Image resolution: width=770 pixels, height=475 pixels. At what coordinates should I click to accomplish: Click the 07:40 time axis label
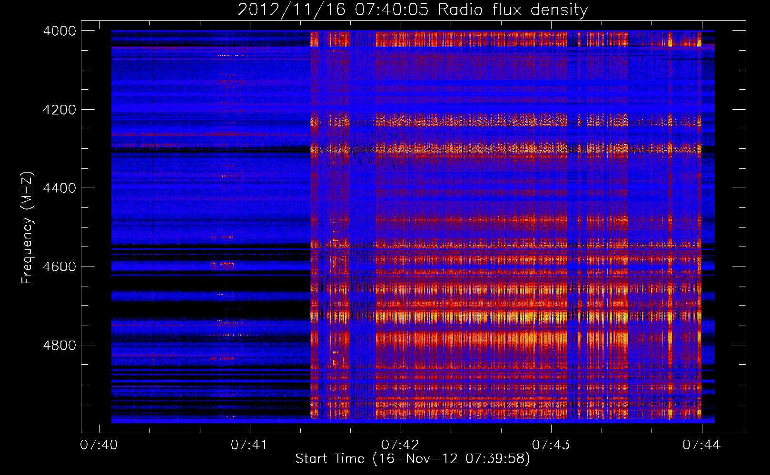99,445
